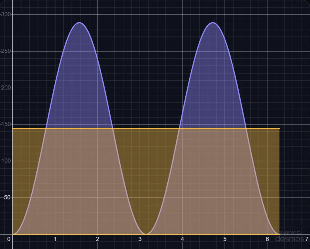Image resolution: width=310 pixels, height=249 pixels.
Task: Select the first purple curve peak
Action: (x=79, y=23)
